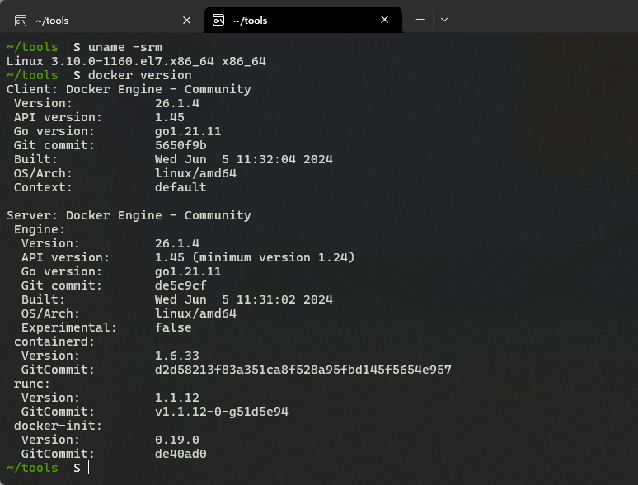Click the 'docker version' command text
The height and width of the screenshot is (485, 638).
139,75
